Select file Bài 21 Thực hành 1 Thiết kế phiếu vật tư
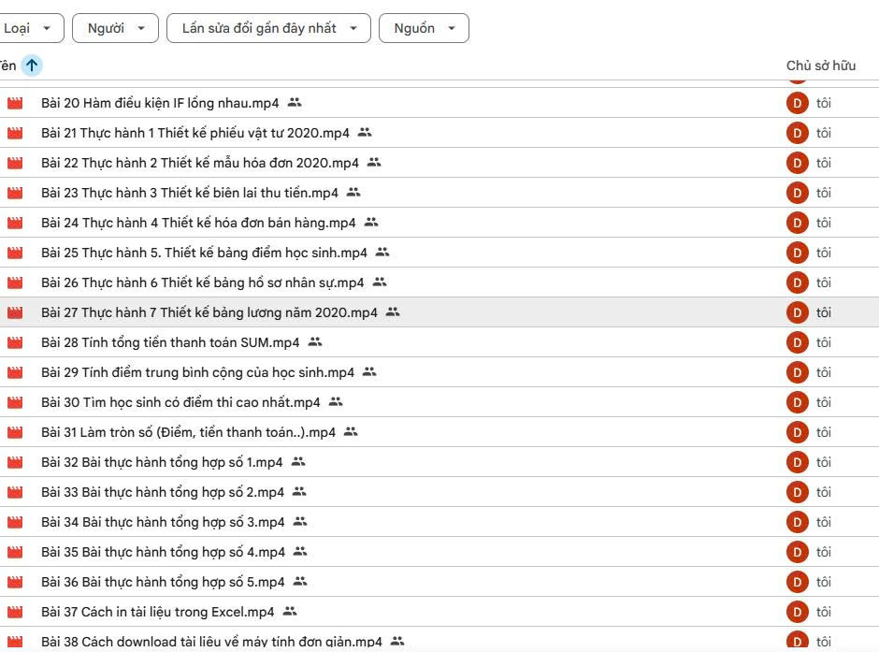The image size is (879, 652). [195, 133]
